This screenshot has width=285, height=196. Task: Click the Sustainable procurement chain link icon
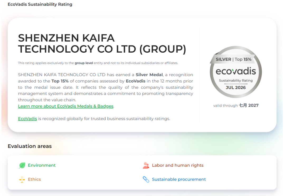146,179
